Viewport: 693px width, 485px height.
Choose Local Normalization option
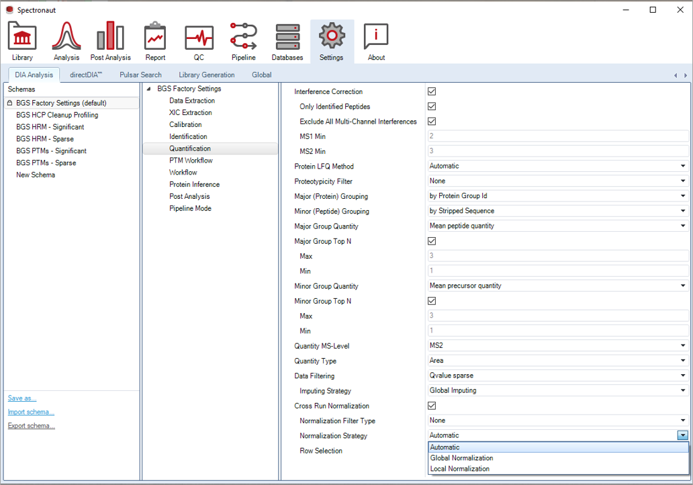tap(558, 469)
